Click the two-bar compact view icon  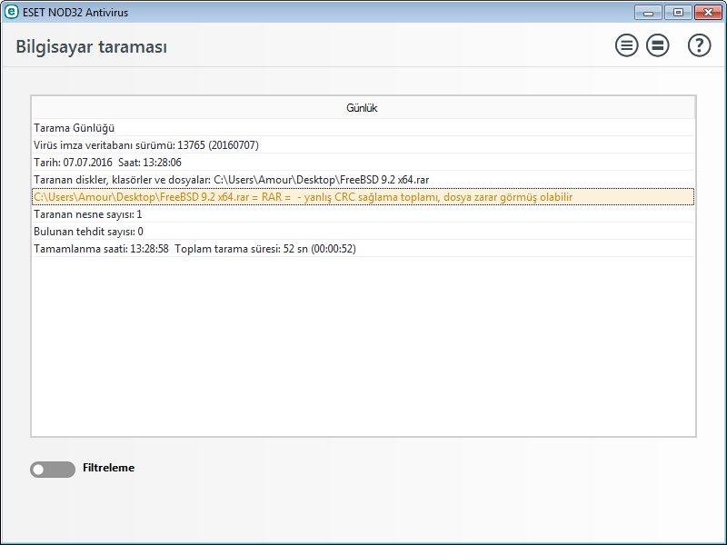click(657, 45)
